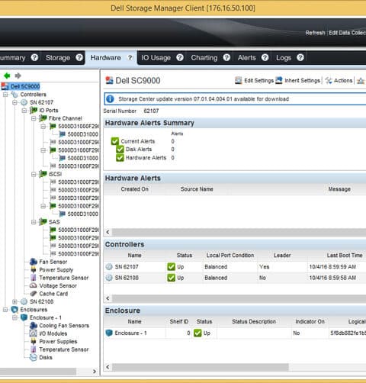The height and width of the screenshot is (383, 366).
Task: Open help icon beside Storage tab
Action: pos(79,57)
